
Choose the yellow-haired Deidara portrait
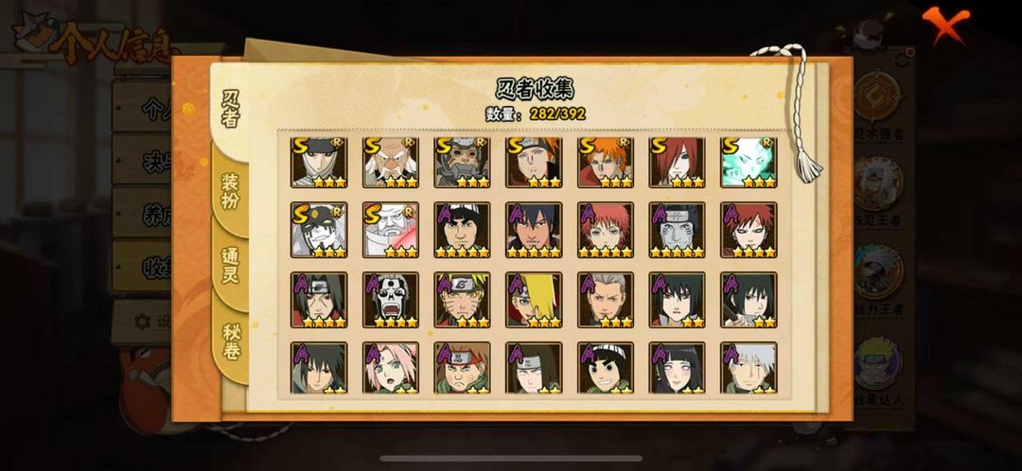pos(534,300)
